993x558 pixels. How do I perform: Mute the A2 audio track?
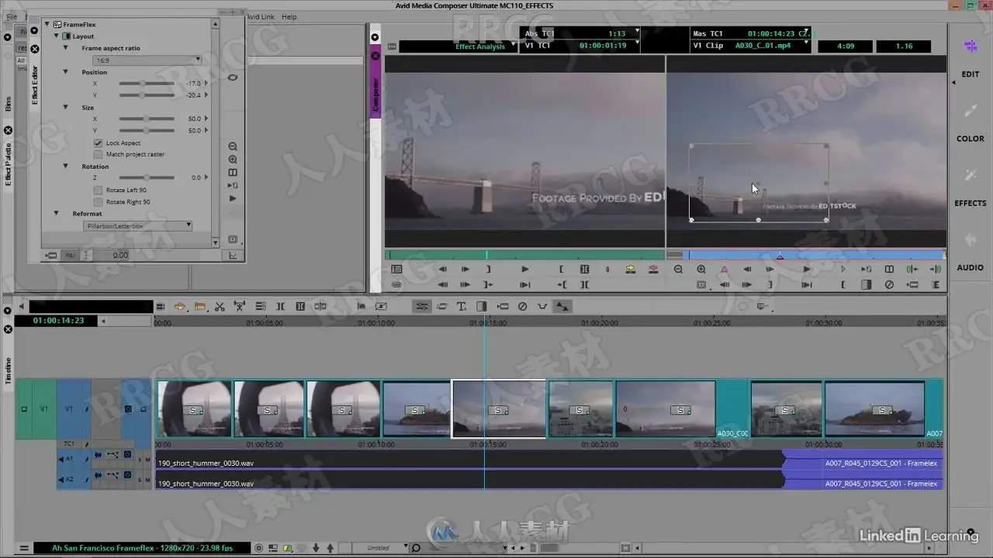tap(147, 480)
